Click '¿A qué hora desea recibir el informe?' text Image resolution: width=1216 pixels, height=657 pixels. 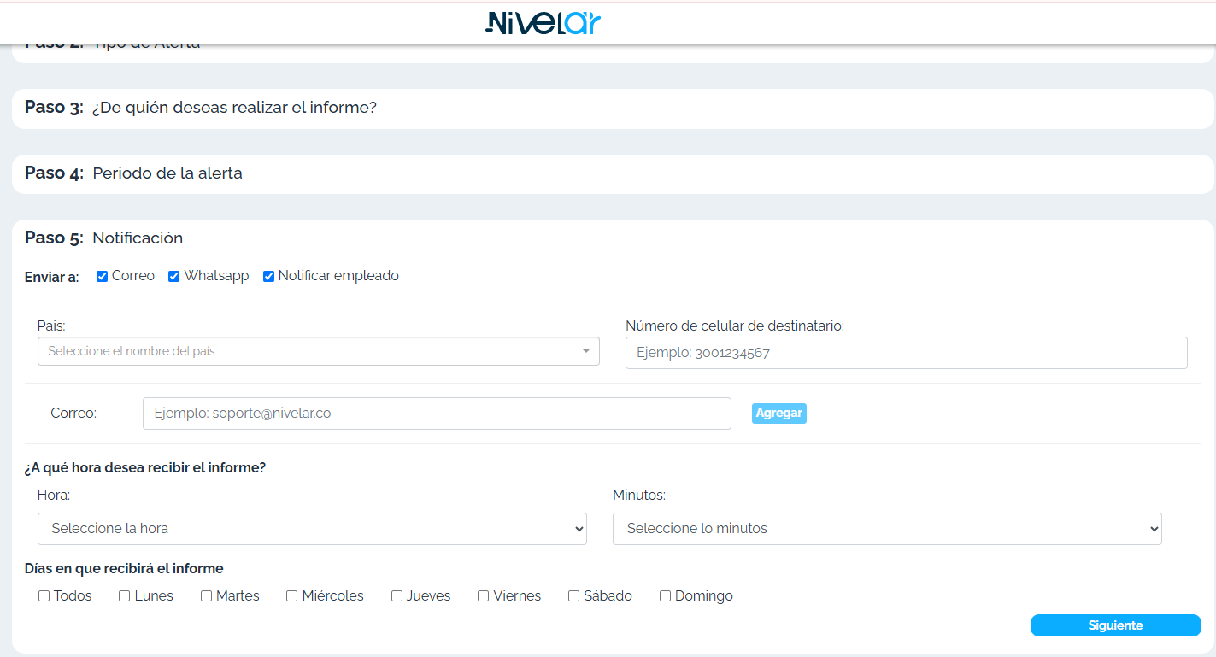tap(145, 468)
